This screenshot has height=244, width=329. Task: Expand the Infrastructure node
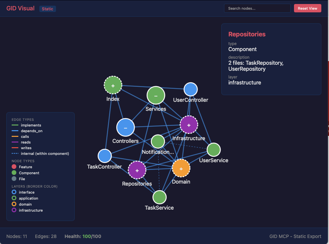(x=189, y=125)
